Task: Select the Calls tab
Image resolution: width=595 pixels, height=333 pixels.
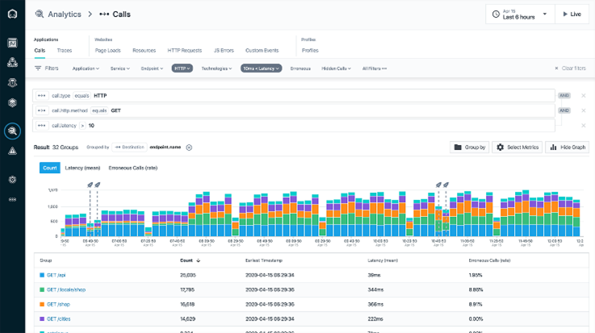Action: [x=40, y=50]
